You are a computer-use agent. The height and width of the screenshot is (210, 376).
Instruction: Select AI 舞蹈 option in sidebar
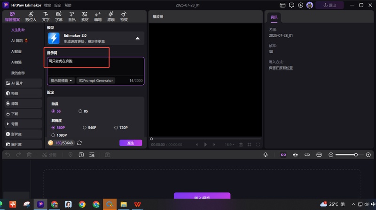19,40
